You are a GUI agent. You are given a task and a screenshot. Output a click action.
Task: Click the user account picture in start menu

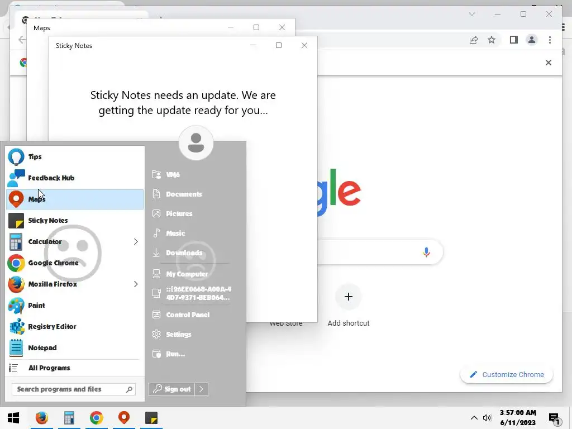point(196,143)
